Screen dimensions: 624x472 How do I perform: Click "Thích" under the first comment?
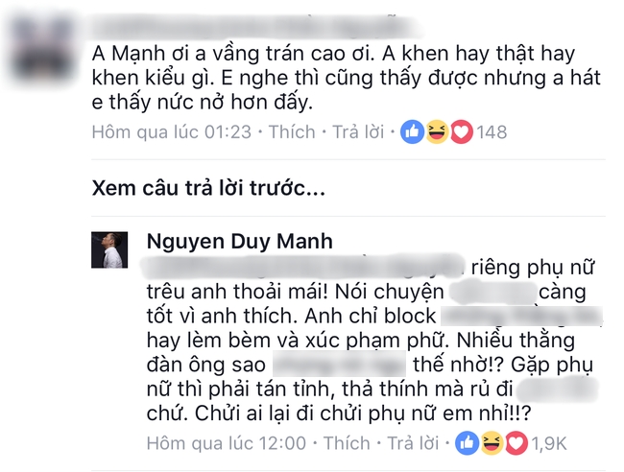click(292, 132)
